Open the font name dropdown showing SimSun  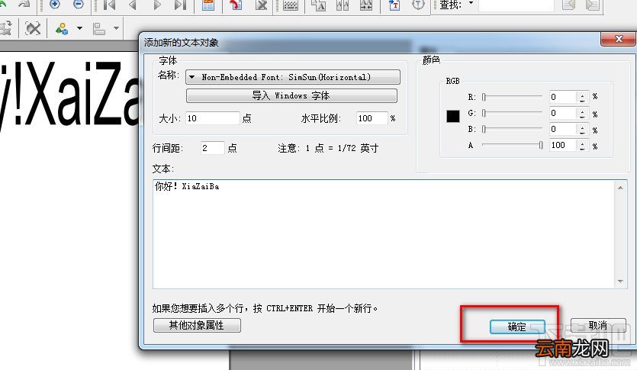point(293,77)
